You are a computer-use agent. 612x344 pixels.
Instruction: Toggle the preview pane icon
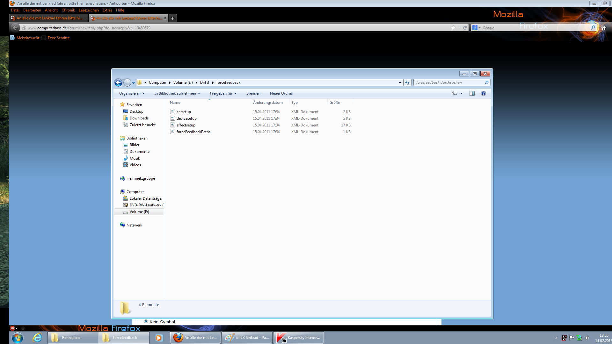point(472,93)
